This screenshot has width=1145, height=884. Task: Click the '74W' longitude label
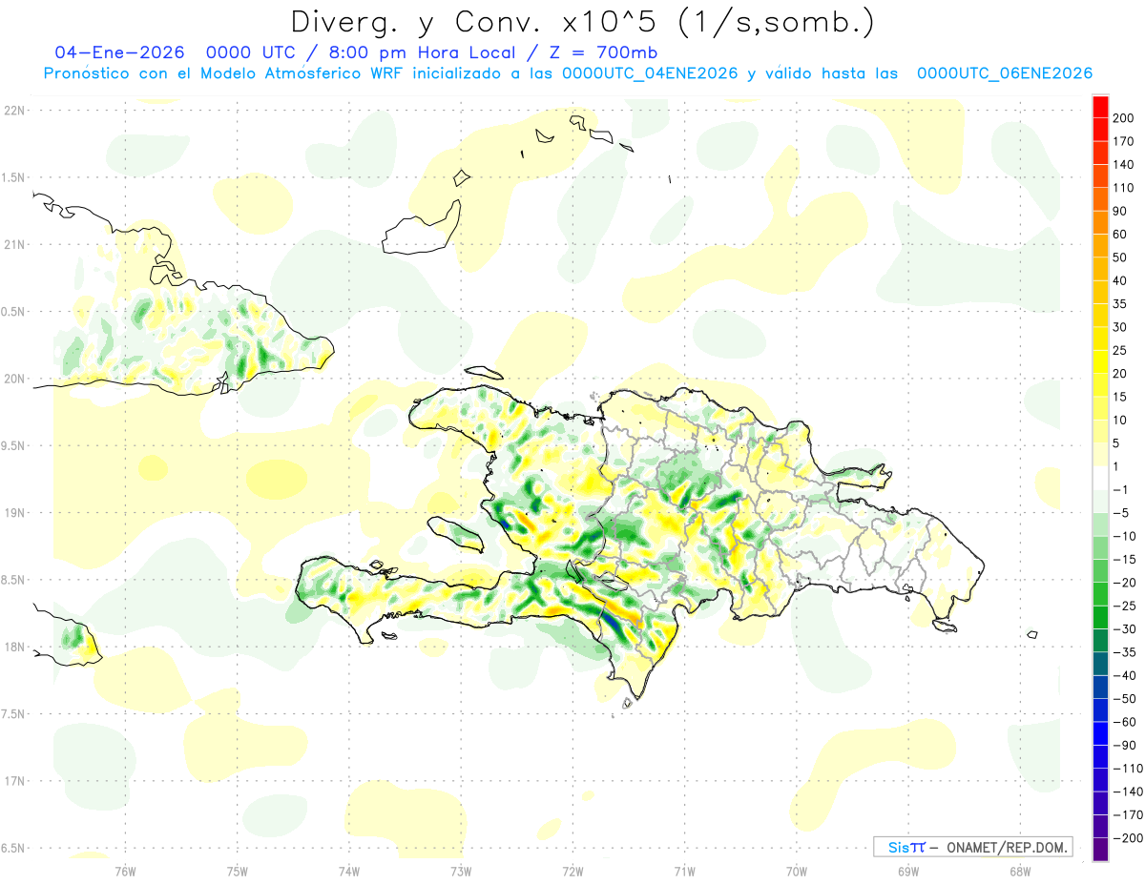point(349,870)
